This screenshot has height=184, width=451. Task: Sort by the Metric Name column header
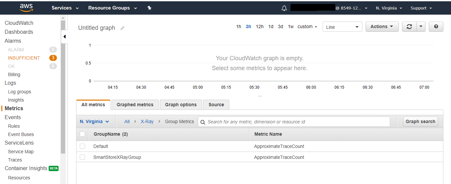[x=268, y=134]
